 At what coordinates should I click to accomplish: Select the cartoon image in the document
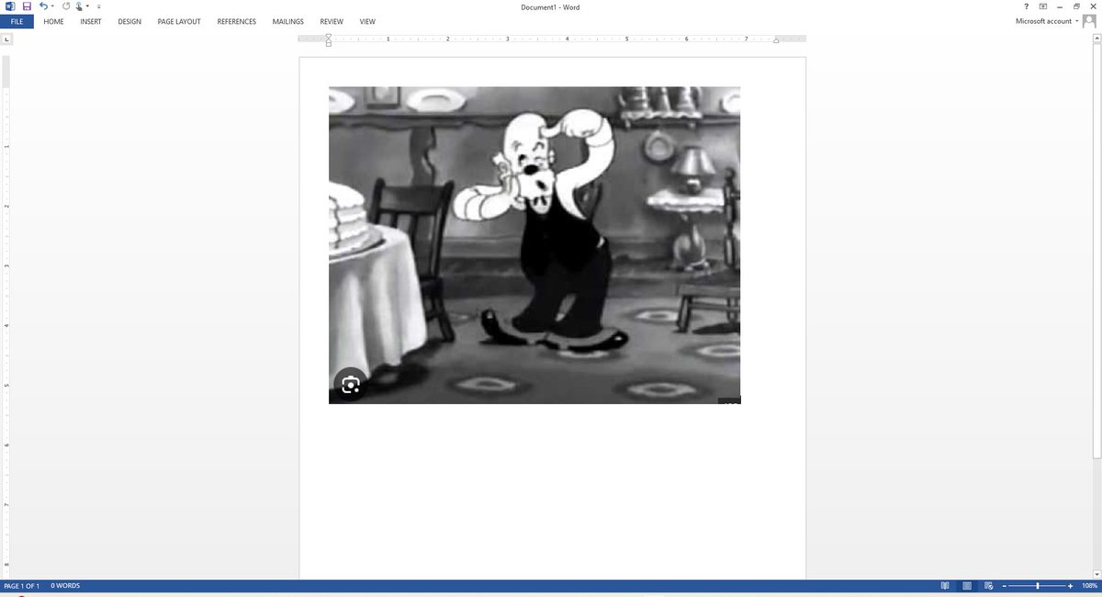click(534, 245)
